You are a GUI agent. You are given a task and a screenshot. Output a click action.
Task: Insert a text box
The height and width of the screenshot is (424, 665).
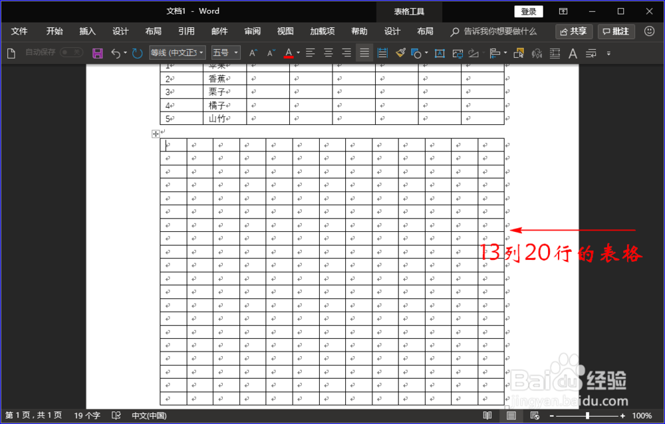440,53
